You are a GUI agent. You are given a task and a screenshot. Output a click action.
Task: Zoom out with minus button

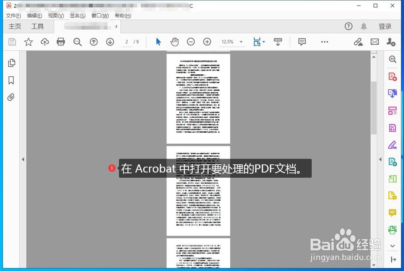[191, 42]
